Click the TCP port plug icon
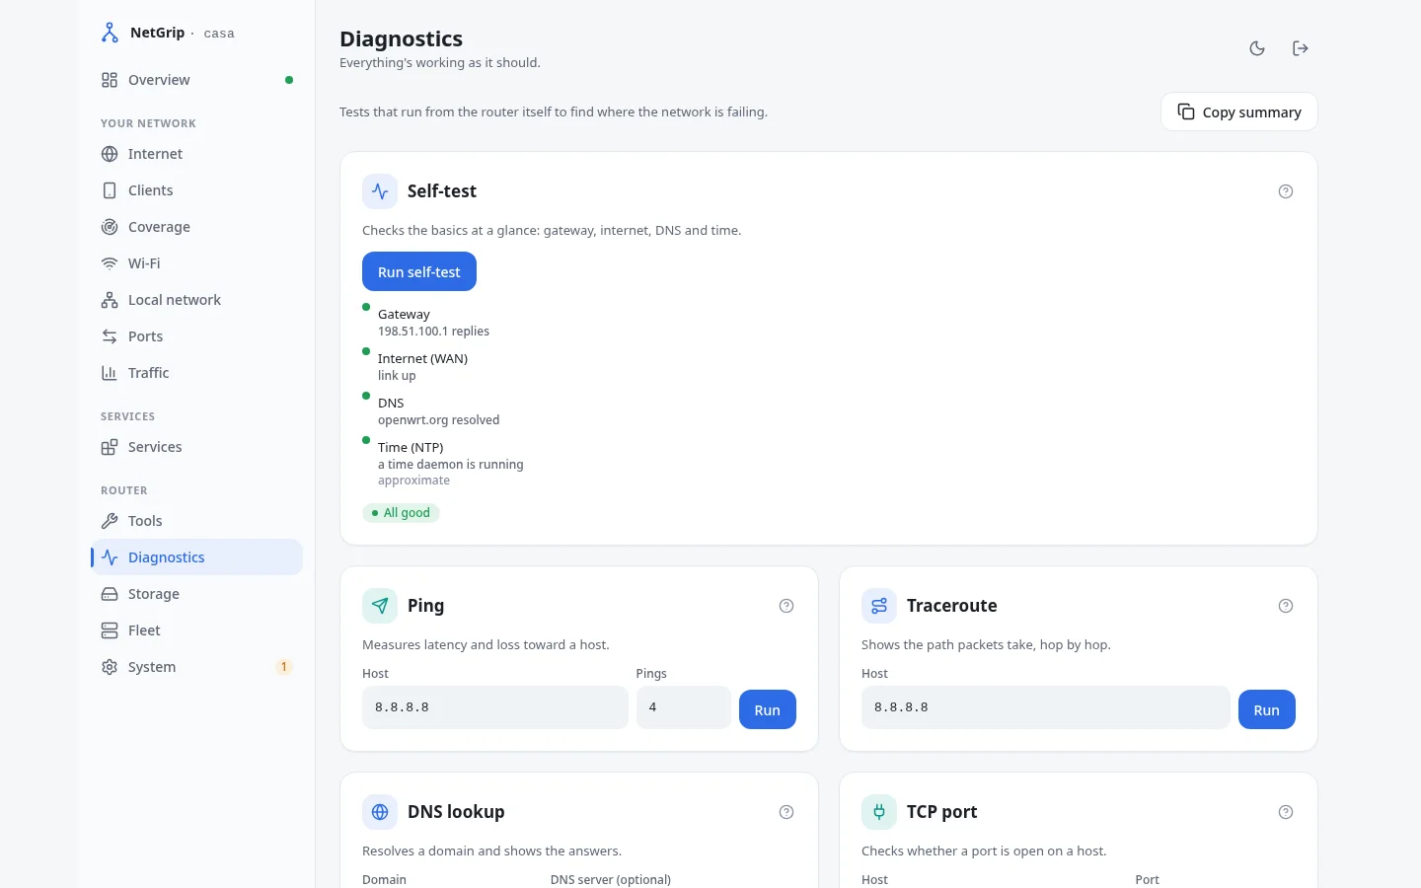This screenshot has width=1421, height=888. [x=879, y=812]
